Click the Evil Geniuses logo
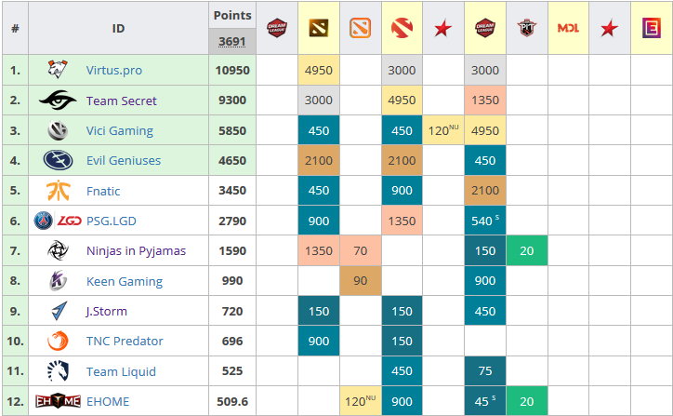This screenshot has width=673, height=416. tap(59, 160)
